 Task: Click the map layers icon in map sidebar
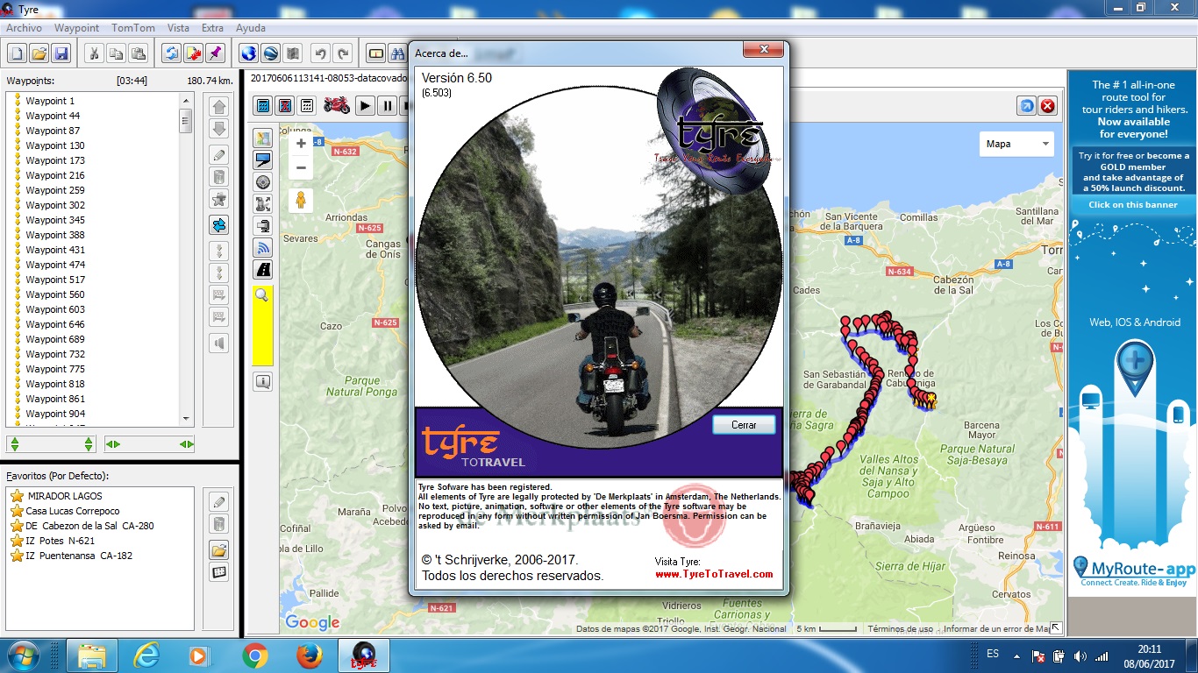pos(262,138)
